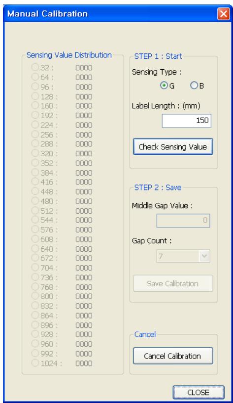Click the 0000 value beside 1024

(x=84, y=363)
